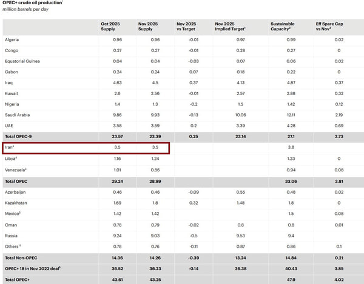Click the Iran row label
364x284 pixels.
pos(11,147)
